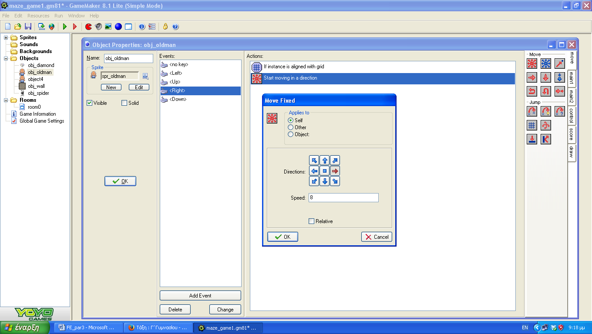Run the game with the green play icon

[x=65, y=27]
